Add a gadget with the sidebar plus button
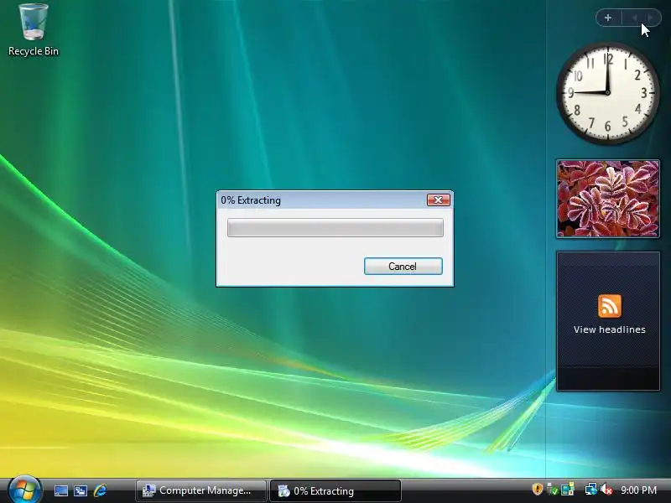Screen dimensions: 671x503 coord(608,18)
